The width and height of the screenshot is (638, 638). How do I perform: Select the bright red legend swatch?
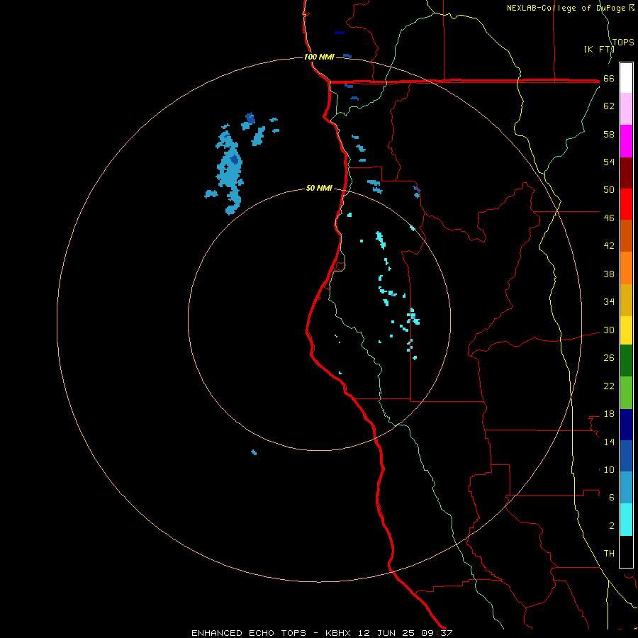point(626,204)
